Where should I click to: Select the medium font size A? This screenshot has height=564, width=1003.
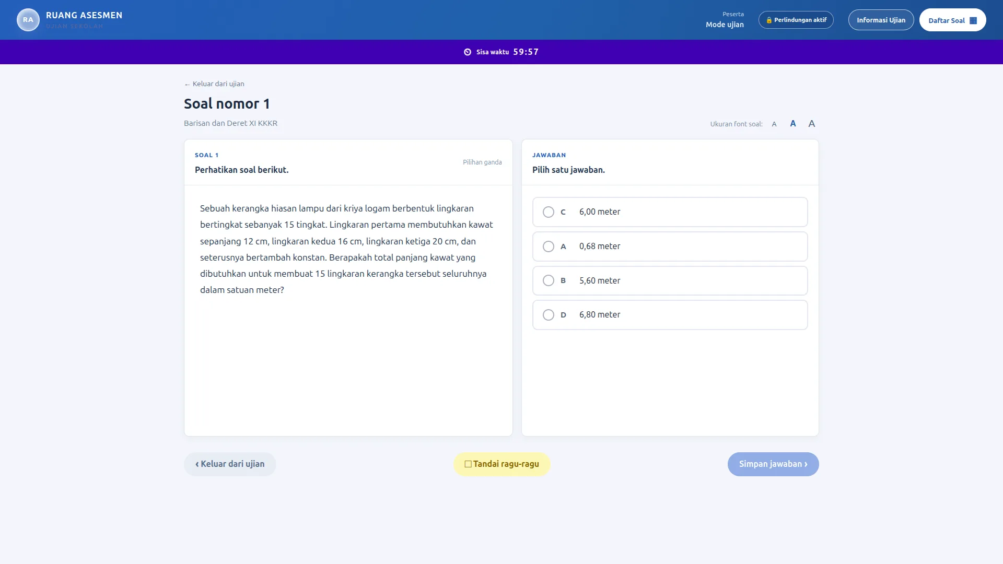click(793, 124)
